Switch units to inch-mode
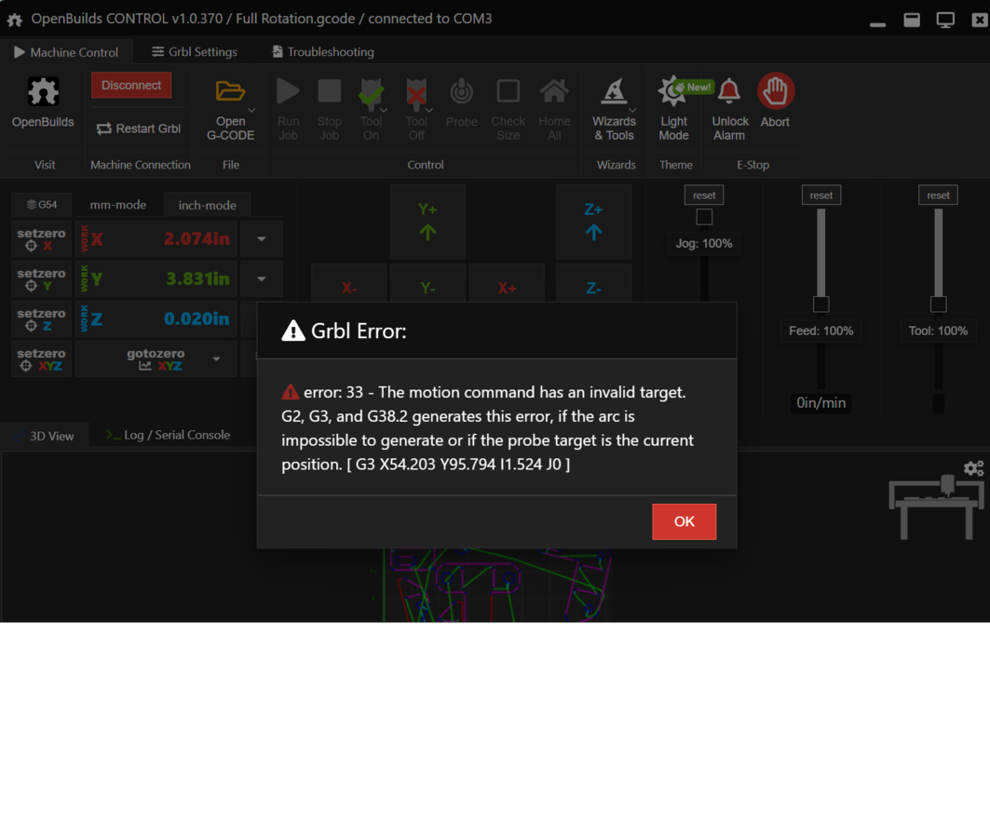 tap(207, 205)
